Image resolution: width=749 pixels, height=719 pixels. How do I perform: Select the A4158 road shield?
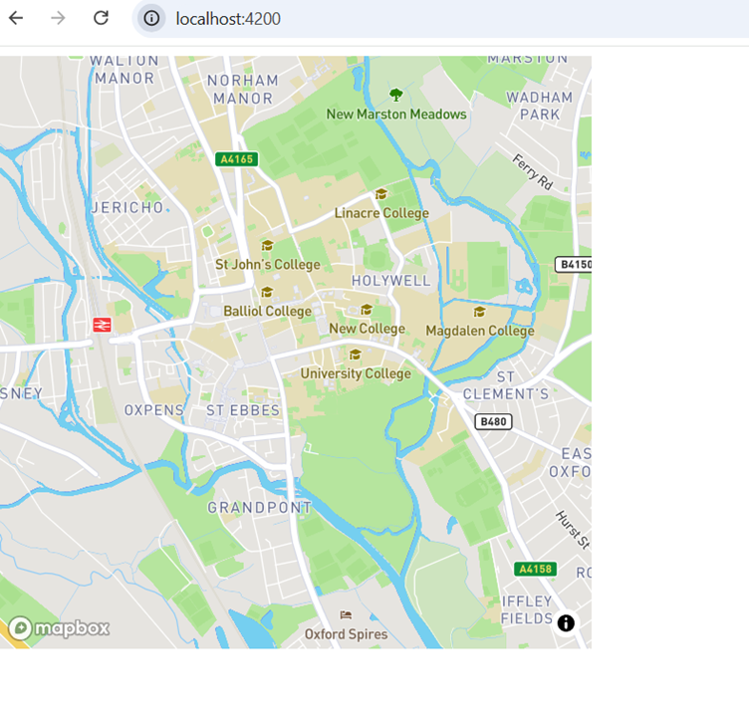tap(535, 569)
